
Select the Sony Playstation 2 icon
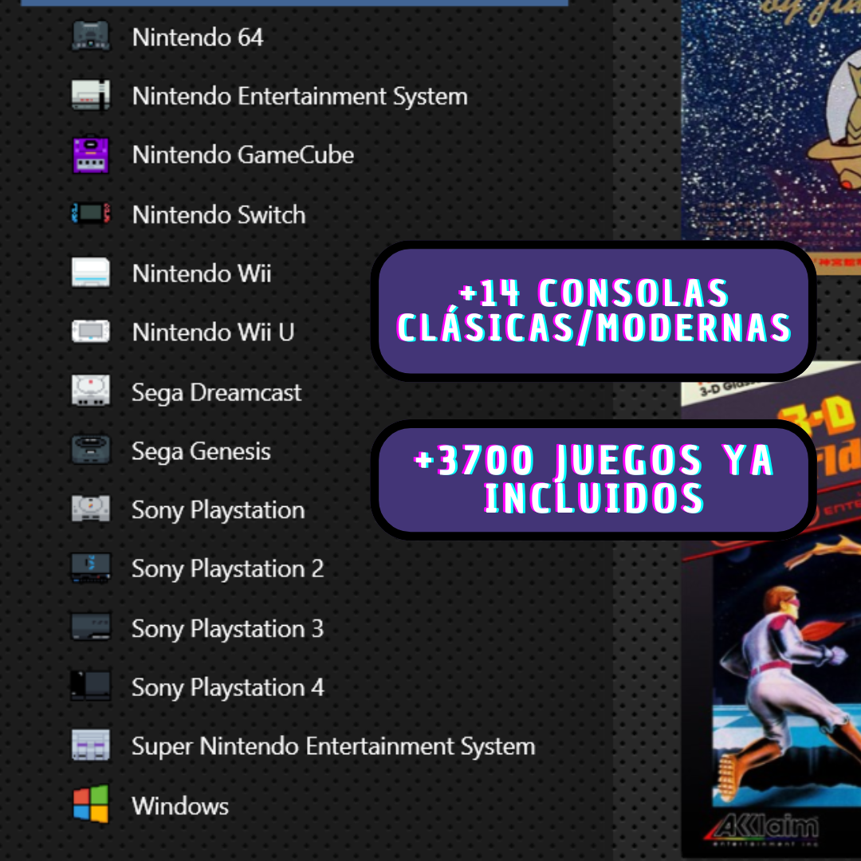pos(90,568)
